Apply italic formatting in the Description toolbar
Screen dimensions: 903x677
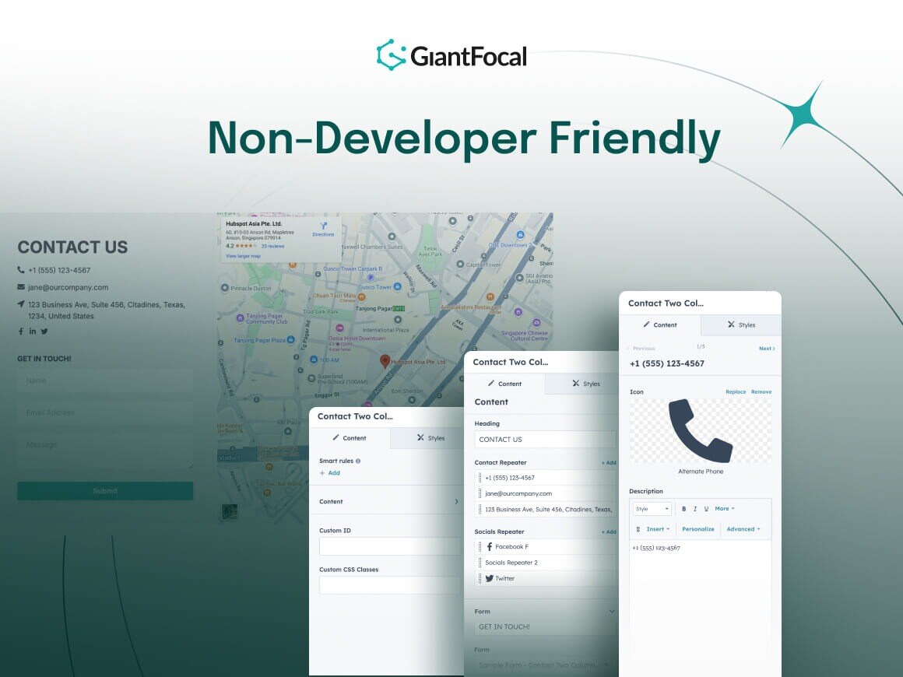click(694, 508)
